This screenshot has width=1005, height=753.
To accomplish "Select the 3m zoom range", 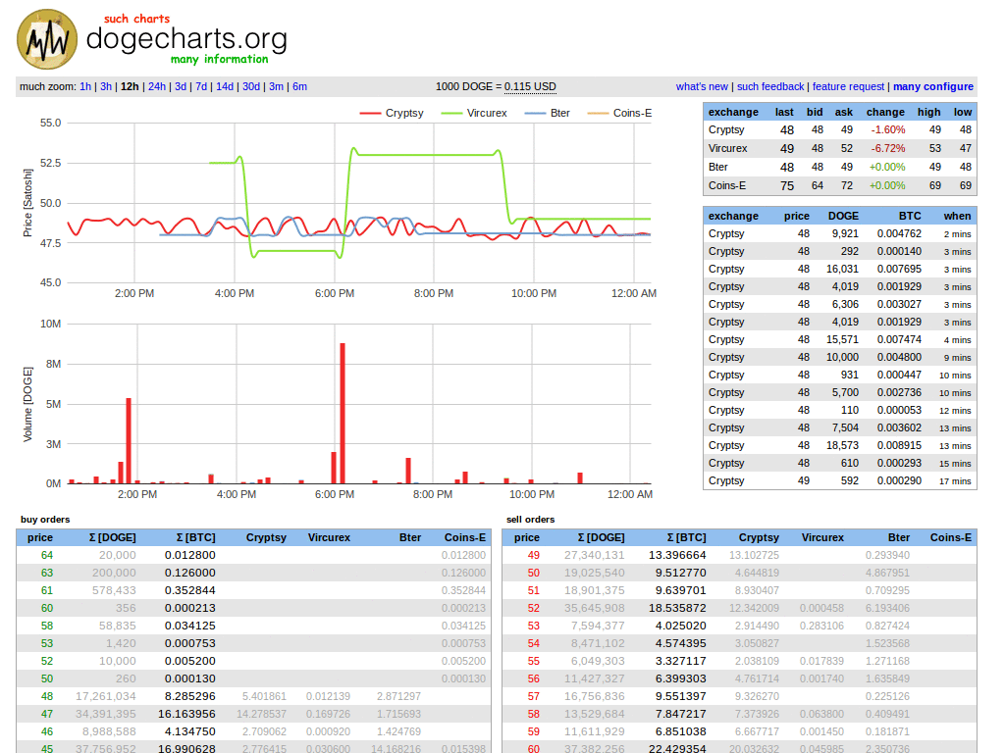I will click(x=276, y=86).
